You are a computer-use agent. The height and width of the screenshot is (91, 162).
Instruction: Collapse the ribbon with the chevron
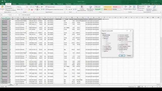161,12
